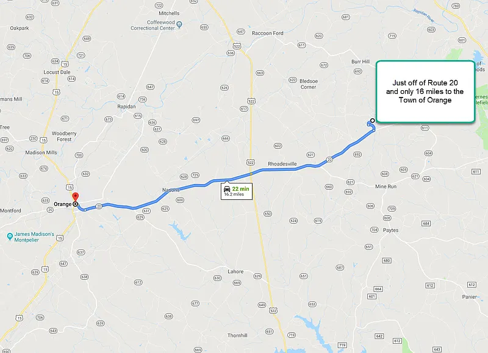Click James Madison's Montpelier landmark icon
This screenshot has width=488, height=353.
pyautogui.click(x=10, y=237)
